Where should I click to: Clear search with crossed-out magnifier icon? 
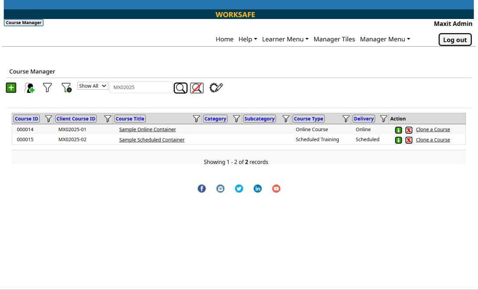tap(198, 88)
